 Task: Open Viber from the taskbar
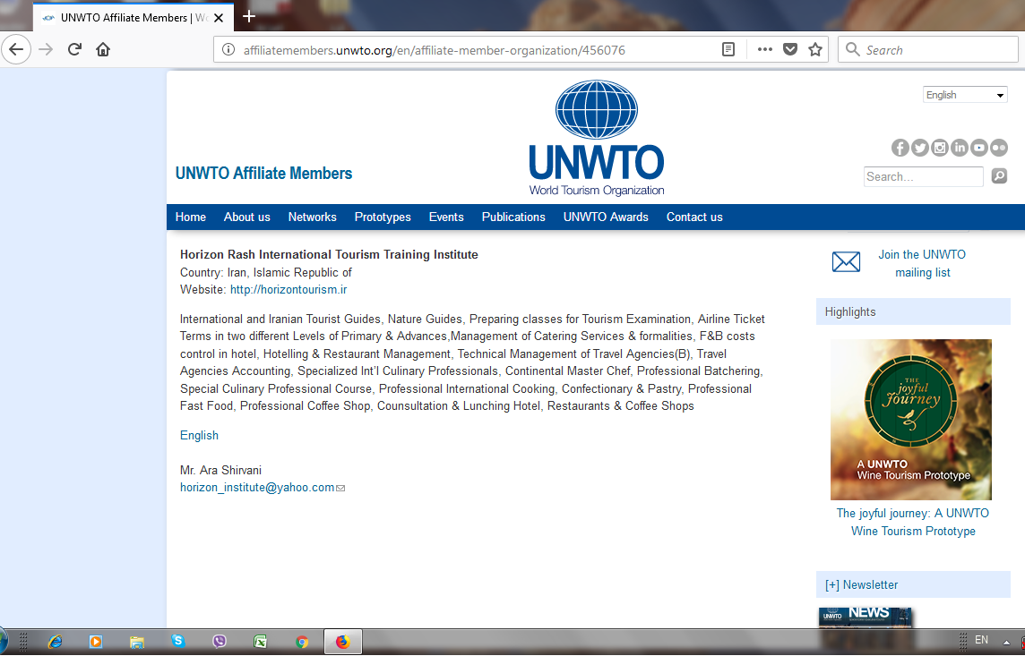click(219, 642)
